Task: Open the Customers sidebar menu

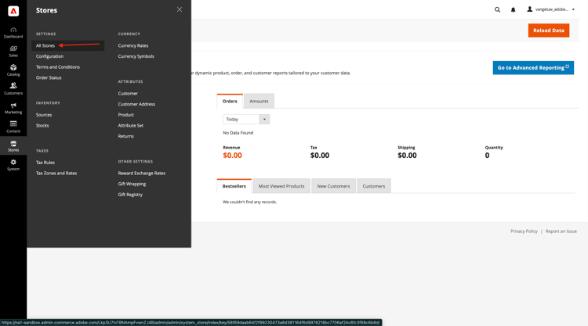Action: click(x=13, y=89)
